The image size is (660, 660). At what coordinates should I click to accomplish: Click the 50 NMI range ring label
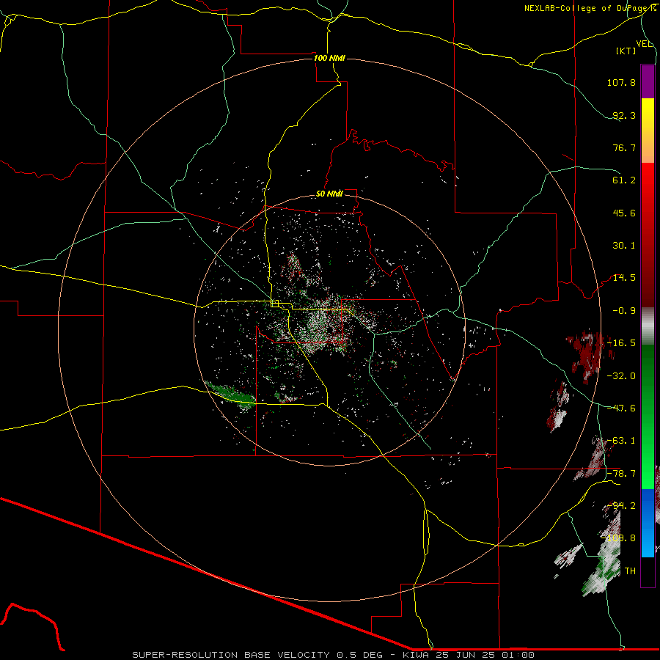click(x=329, y=194)
